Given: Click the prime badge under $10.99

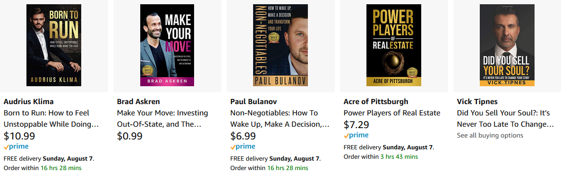Looking at the screenshot, I should click(16, 146).
